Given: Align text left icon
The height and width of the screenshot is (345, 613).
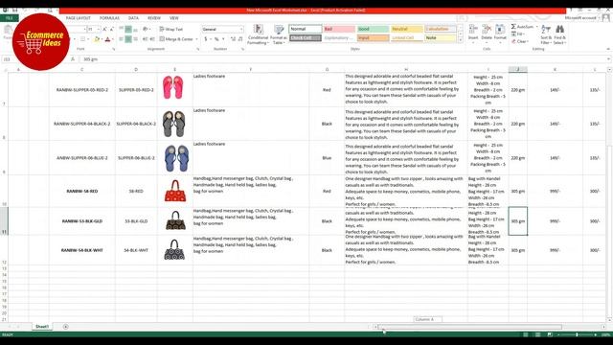Looking at the screenshot, I should pyautogui.click(x=122, y=39).
